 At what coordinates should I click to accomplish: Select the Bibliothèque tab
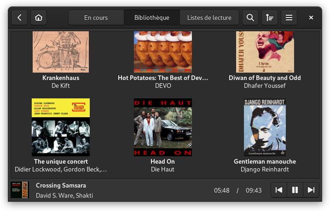coord(152,17)
